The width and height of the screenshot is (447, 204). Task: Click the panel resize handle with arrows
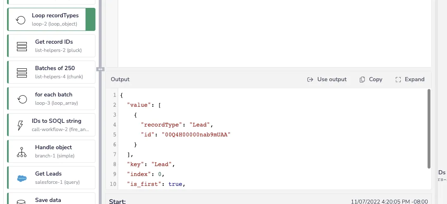(x=100, y=69)
